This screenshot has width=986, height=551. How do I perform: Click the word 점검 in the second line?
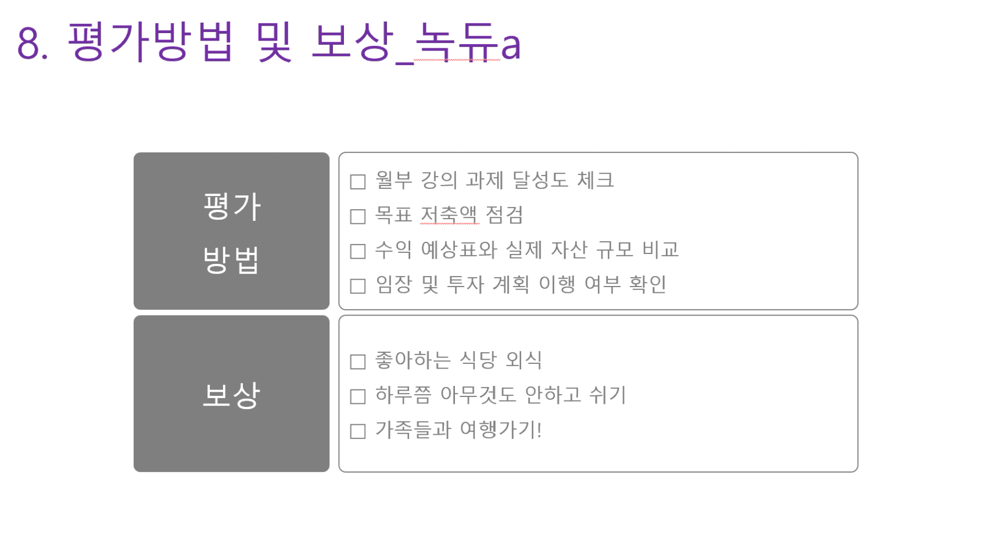(x=504, y=215)
